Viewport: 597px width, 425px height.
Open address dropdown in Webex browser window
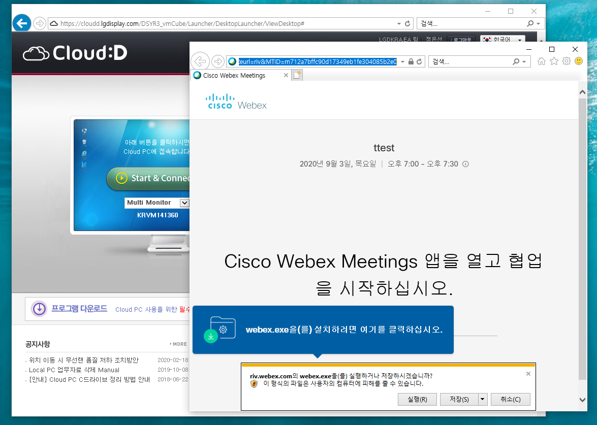402,61
